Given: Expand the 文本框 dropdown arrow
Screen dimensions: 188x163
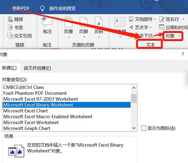Looking at the screenshot, I should pyautogui.click(x=120, y=37).
